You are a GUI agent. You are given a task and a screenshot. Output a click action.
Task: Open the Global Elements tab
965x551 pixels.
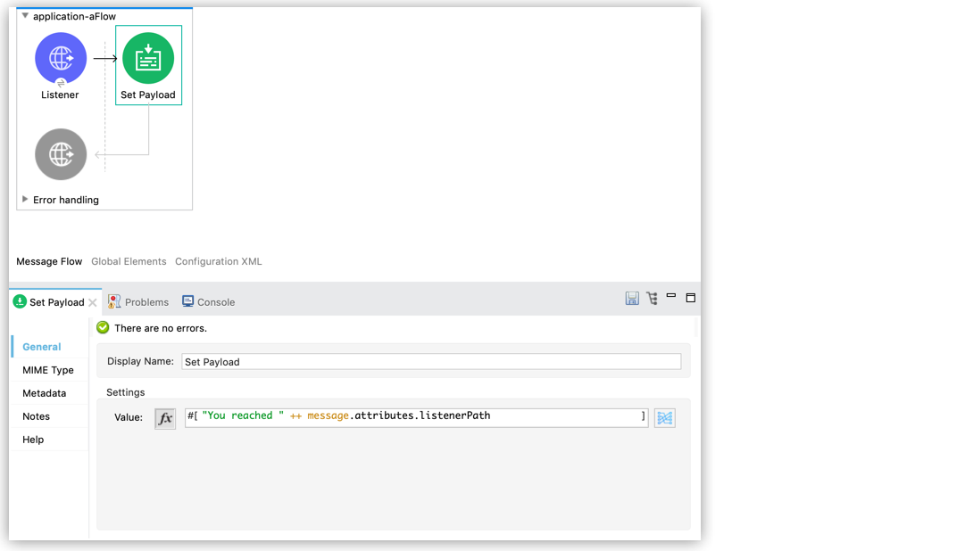click(129, 261)
